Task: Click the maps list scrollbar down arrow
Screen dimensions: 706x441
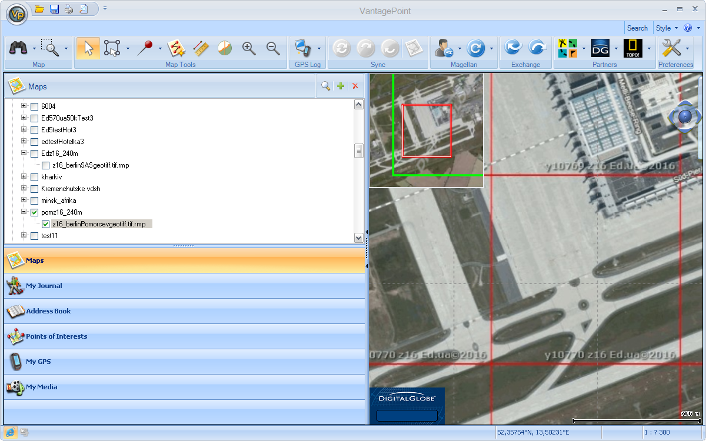Action: click(x=359, y=238)
